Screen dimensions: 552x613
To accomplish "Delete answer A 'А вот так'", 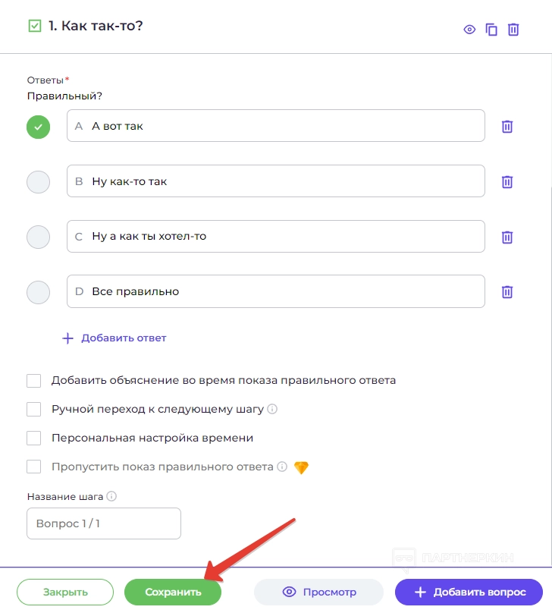I will (x=507, y=127).
